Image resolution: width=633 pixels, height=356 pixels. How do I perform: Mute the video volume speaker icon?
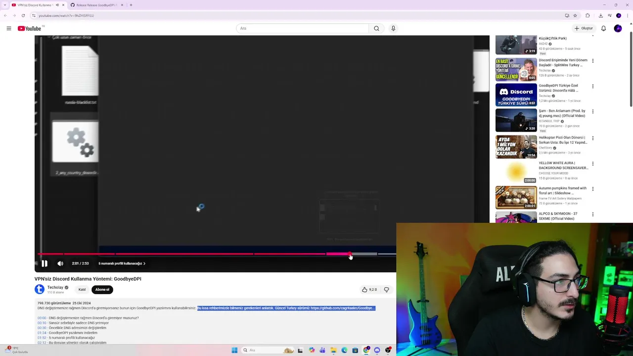60,264
